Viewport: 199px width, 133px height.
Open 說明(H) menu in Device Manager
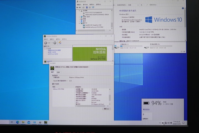click(x=98, y=4)
